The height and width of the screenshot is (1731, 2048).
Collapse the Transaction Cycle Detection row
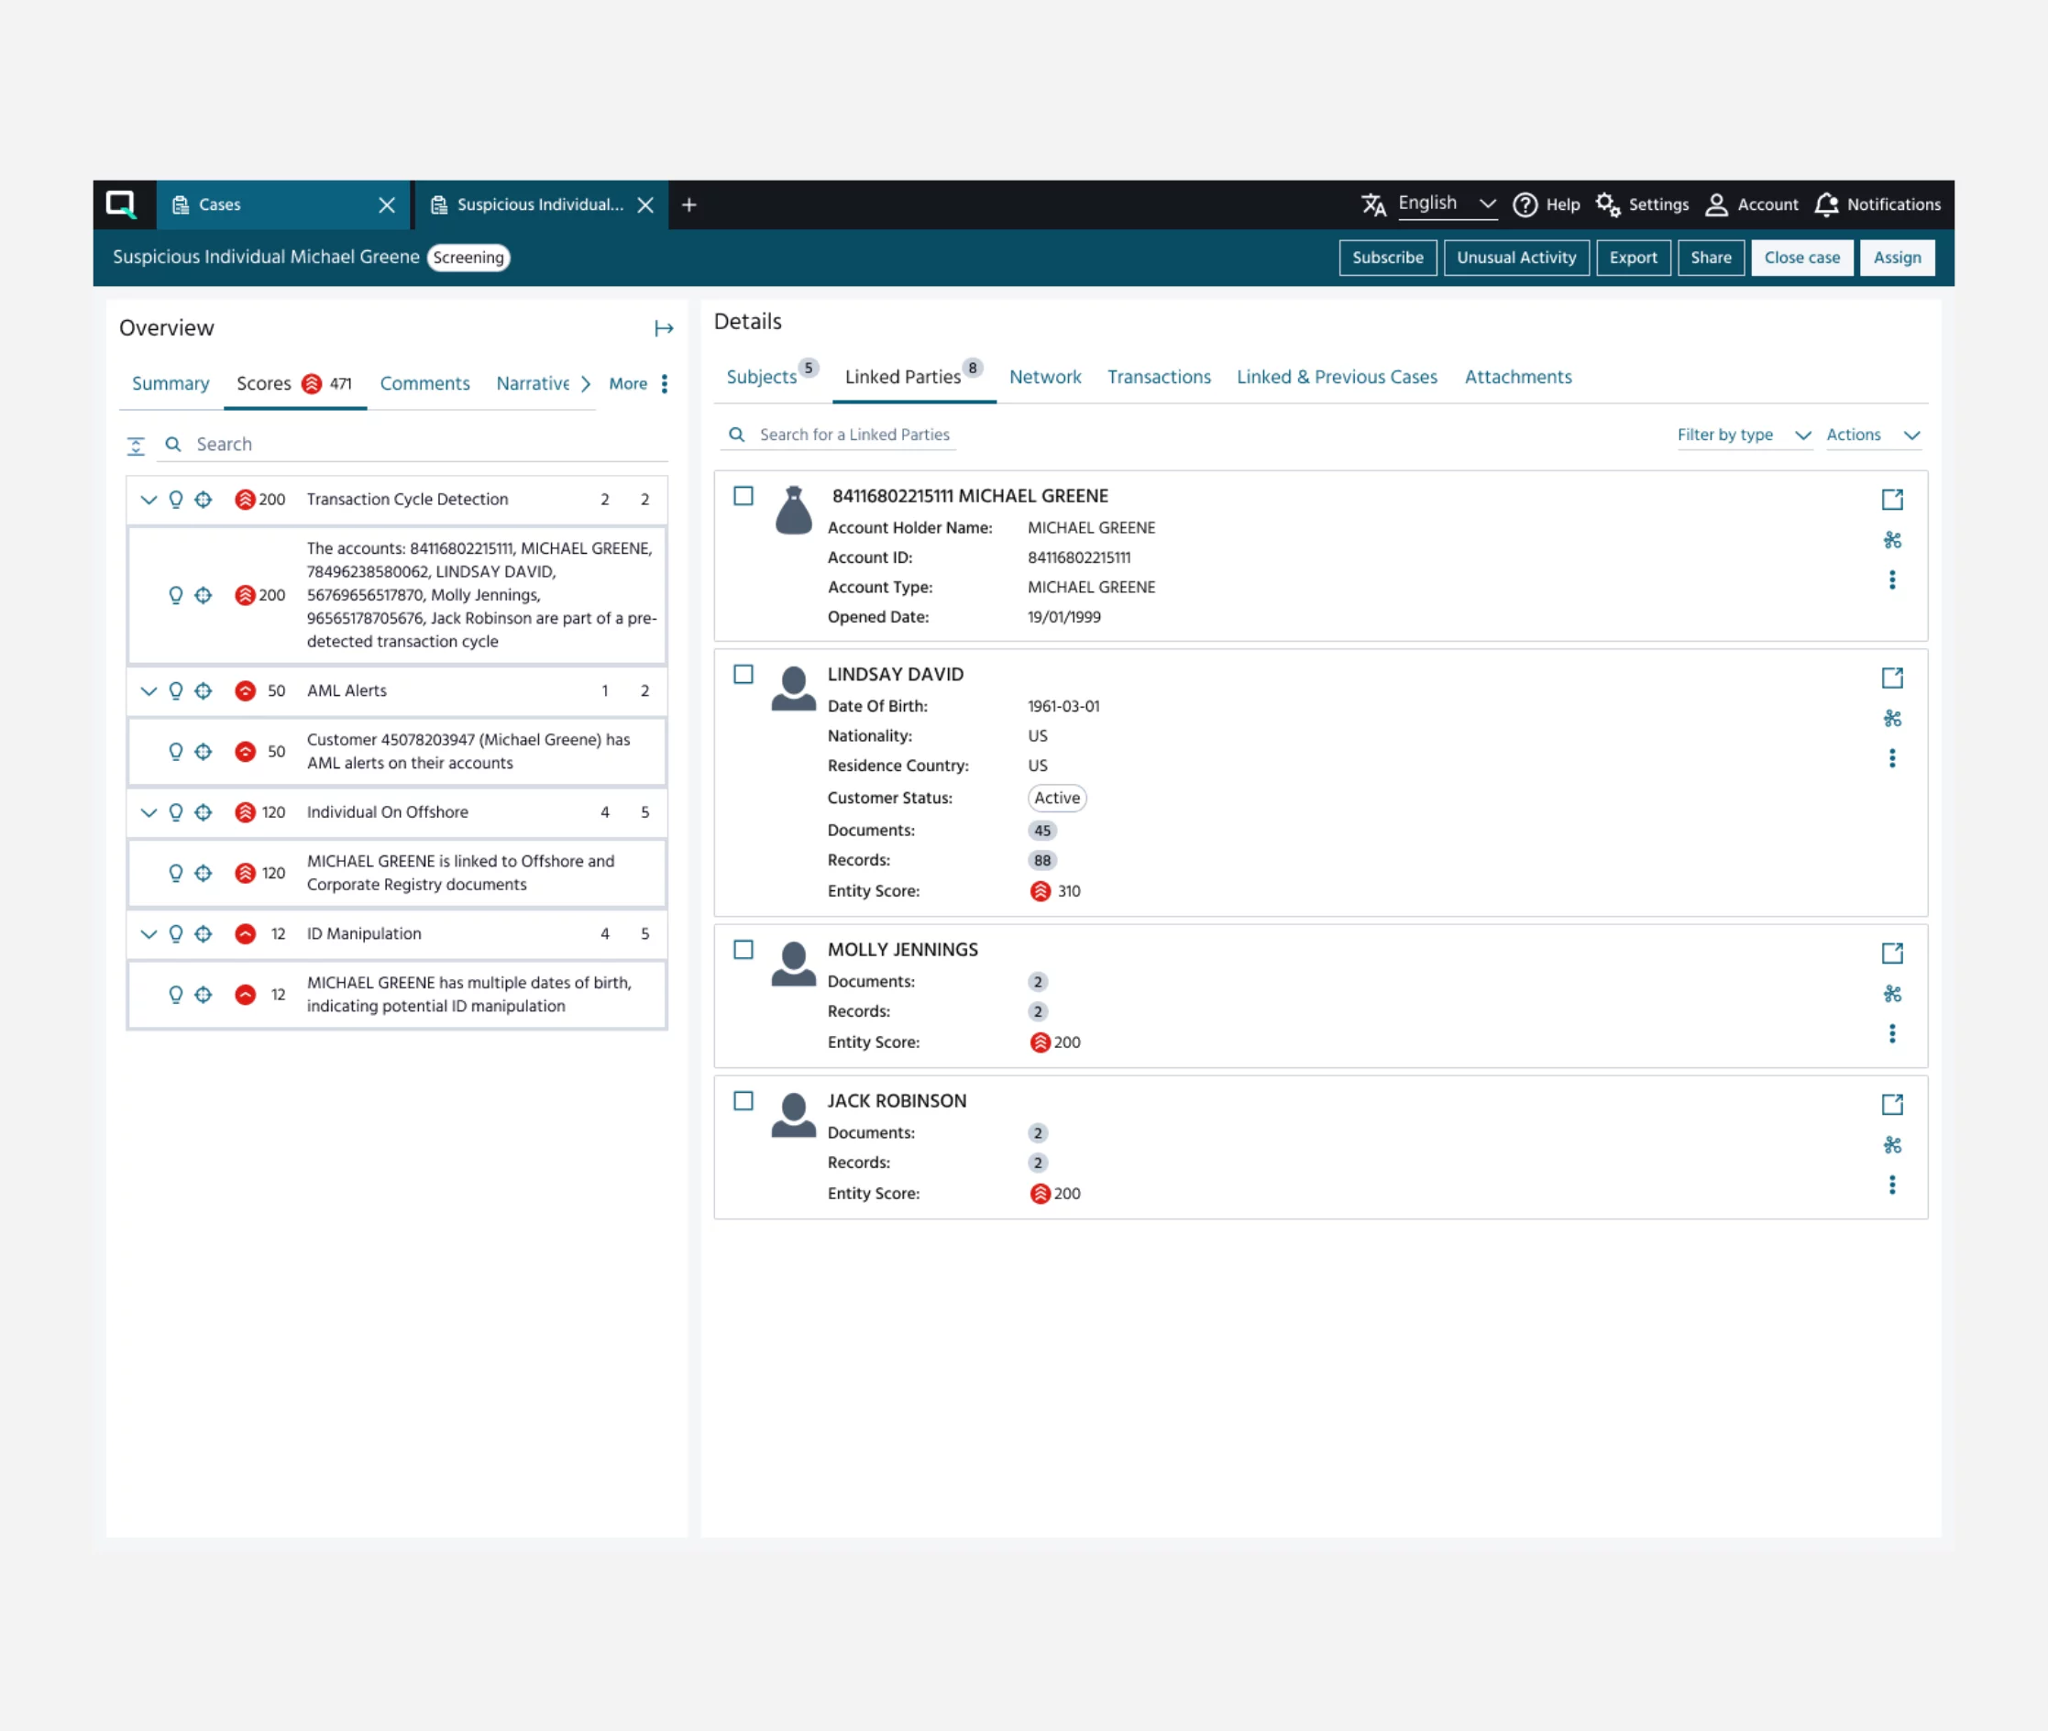tap(149, 500)
